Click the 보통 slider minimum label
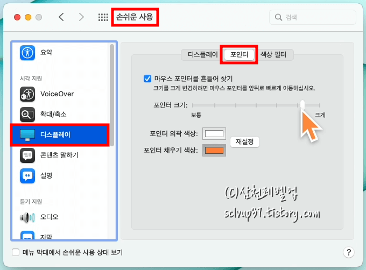The height and width of the screenshot is (270, 366). point(196,115)
